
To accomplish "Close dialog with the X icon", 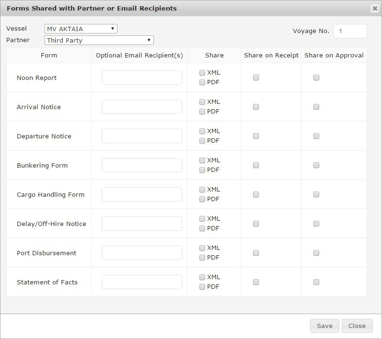I will click(374, 8).
